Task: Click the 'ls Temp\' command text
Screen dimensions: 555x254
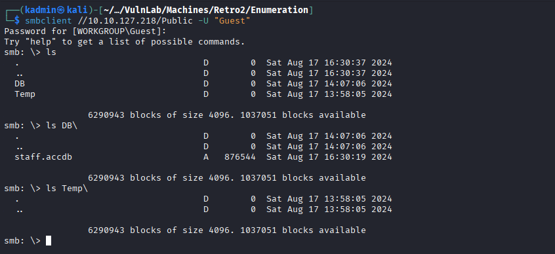Action: tap(67, 189)
